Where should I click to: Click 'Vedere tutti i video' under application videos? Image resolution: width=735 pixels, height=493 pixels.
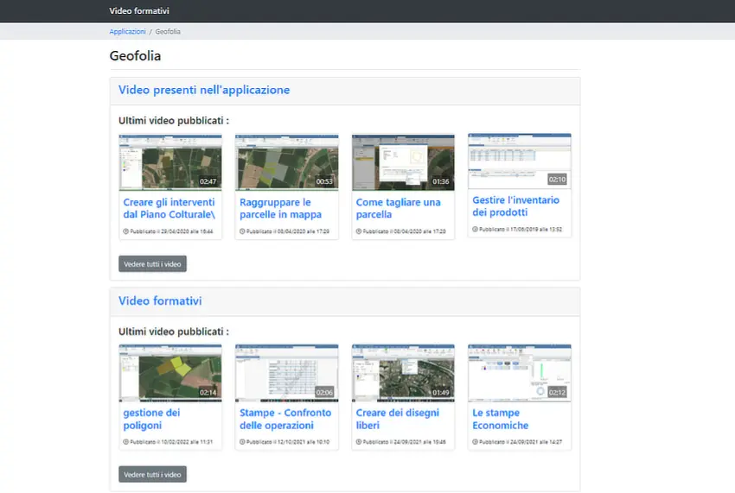pos(152,264)
